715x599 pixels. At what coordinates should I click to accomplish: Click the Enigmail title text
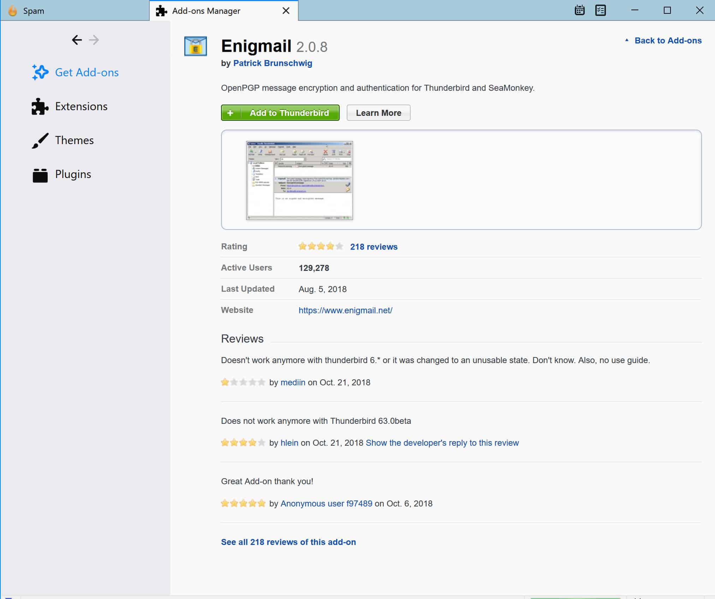[x=256, y=46]
